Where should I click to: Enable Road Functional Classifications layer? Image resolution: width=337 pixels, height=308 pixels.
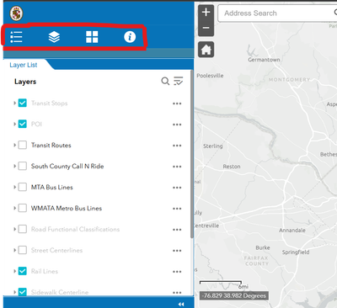coord(23,229)
